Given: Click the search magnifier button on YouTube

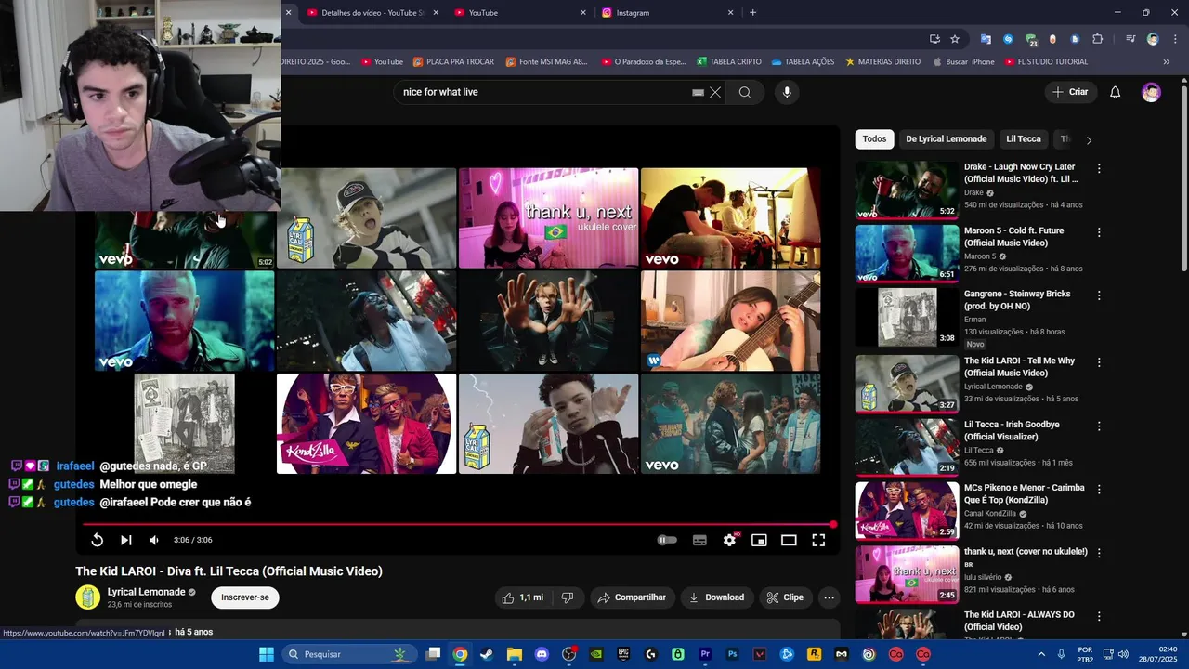Looking at the screenshot, I should click(745, 92).
